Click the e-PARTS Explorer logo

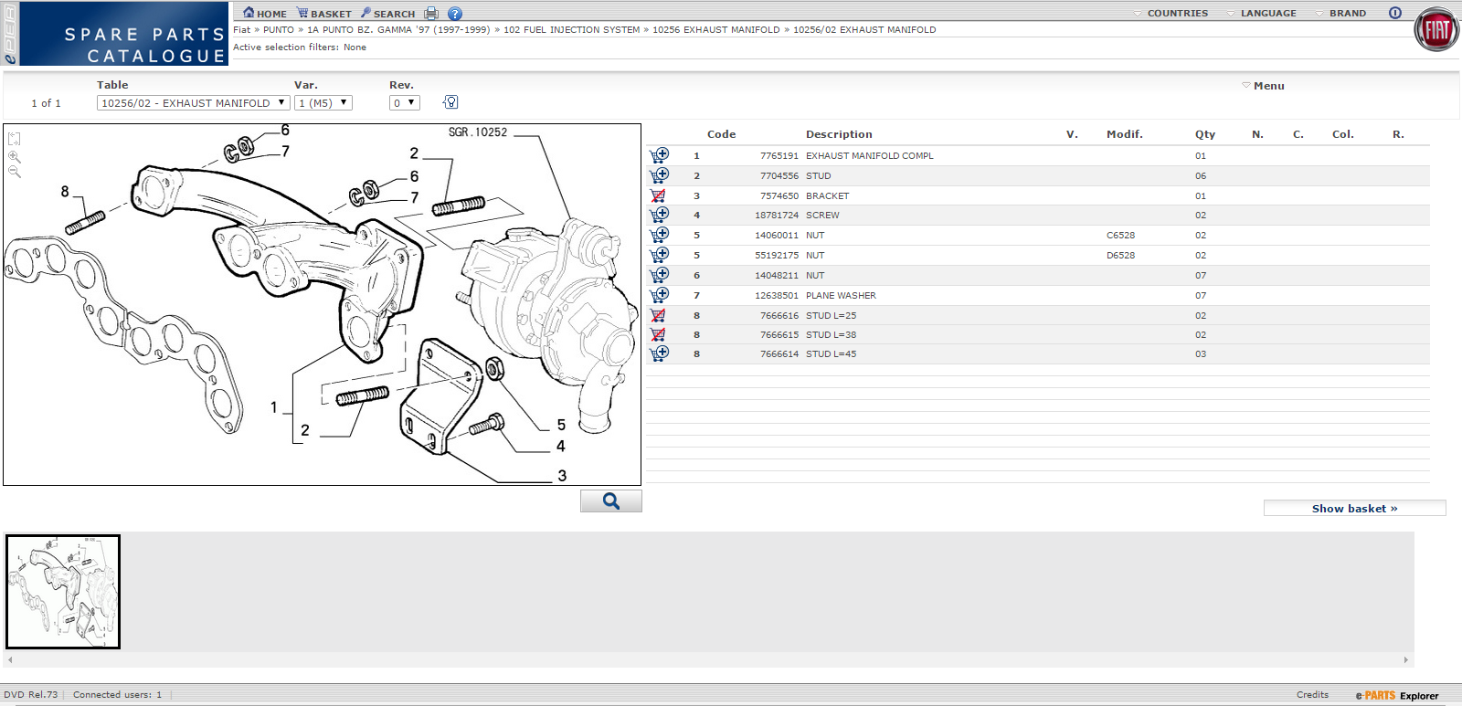[x=1396, y=696]
